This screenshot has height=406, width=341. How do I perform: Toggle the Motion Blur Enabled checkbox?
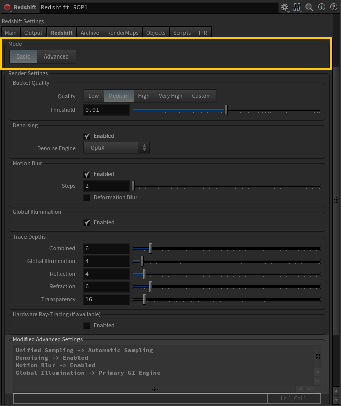click(87, 175)
